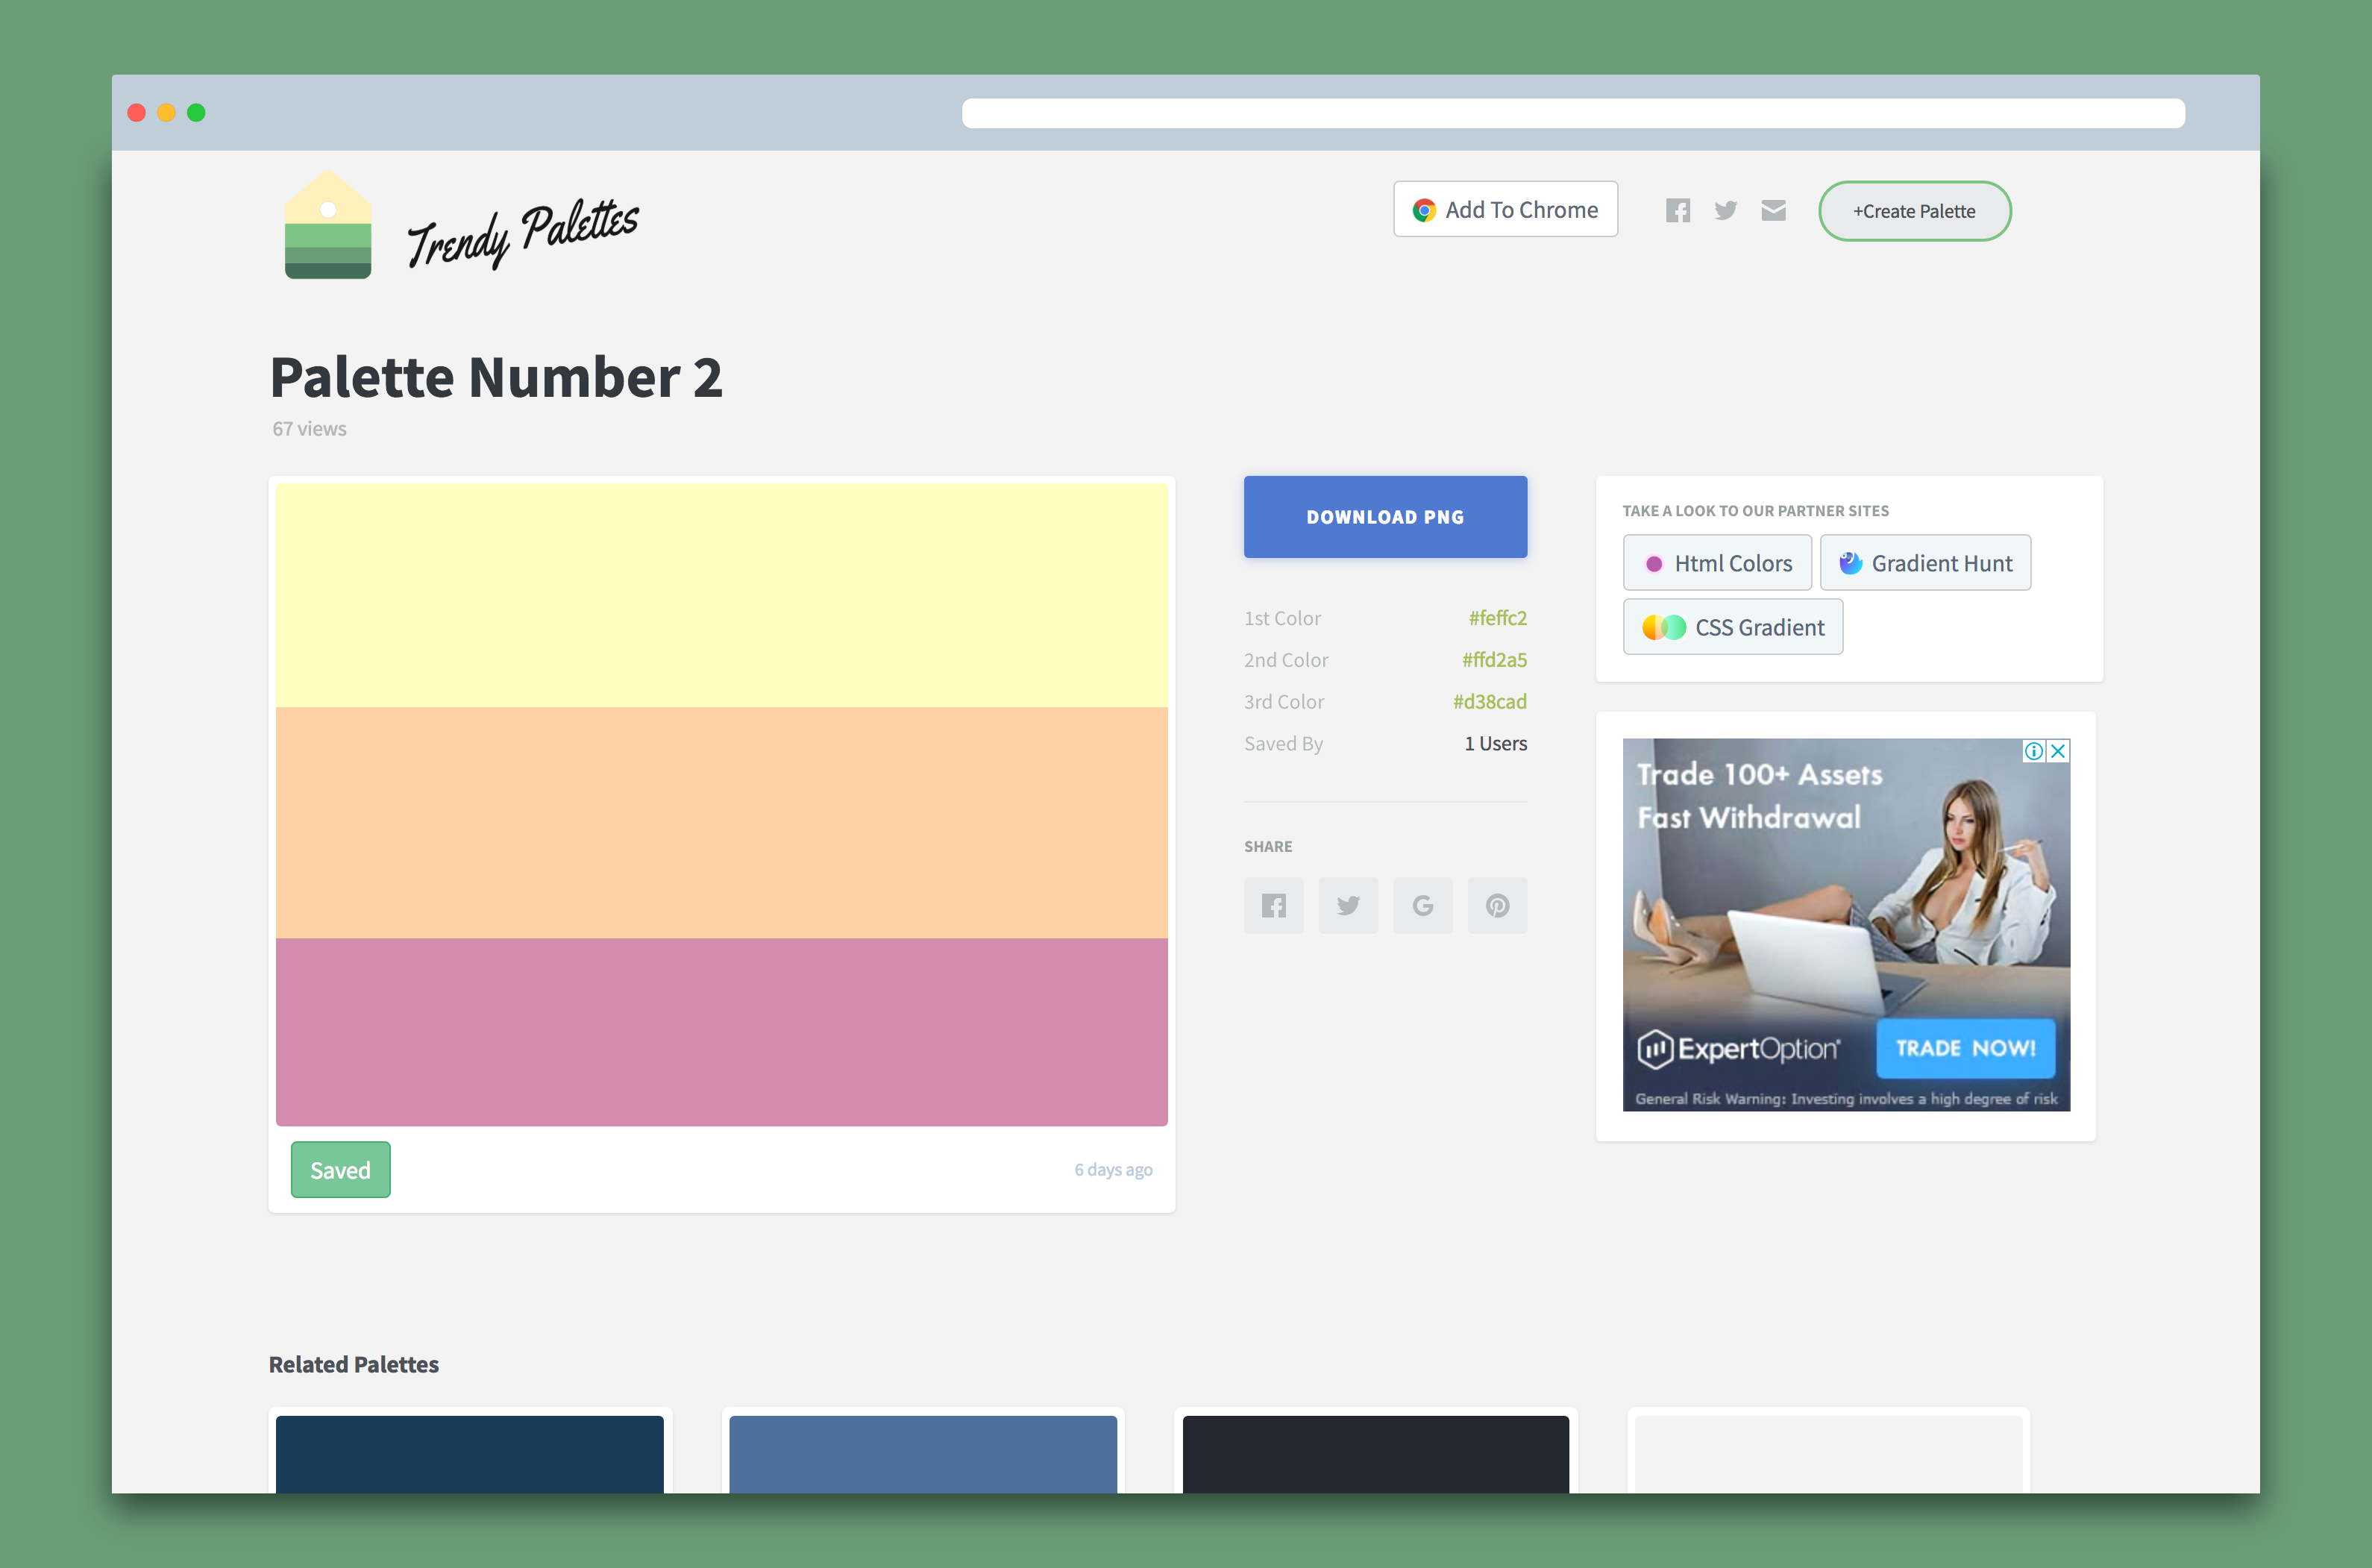Click the Google share icon
2372x1568 pixels.
(1423, 905)
